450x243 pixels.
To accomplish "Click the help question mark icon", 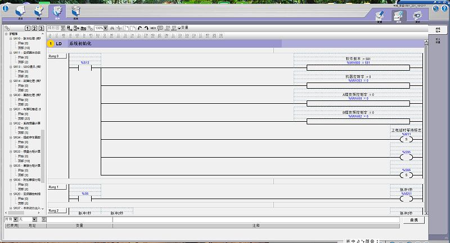I will [x=444, y=8].
